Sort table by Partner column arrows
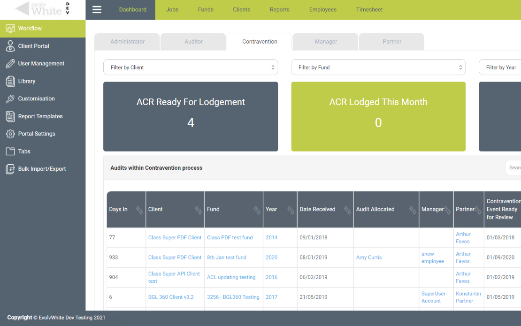 coord(478,210)
